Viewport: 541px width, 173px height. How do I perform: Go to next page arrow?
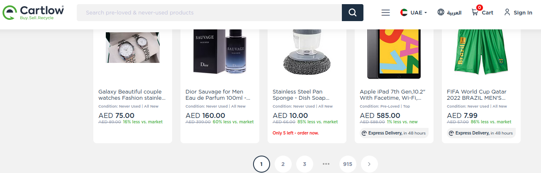(x=369, y=164)
